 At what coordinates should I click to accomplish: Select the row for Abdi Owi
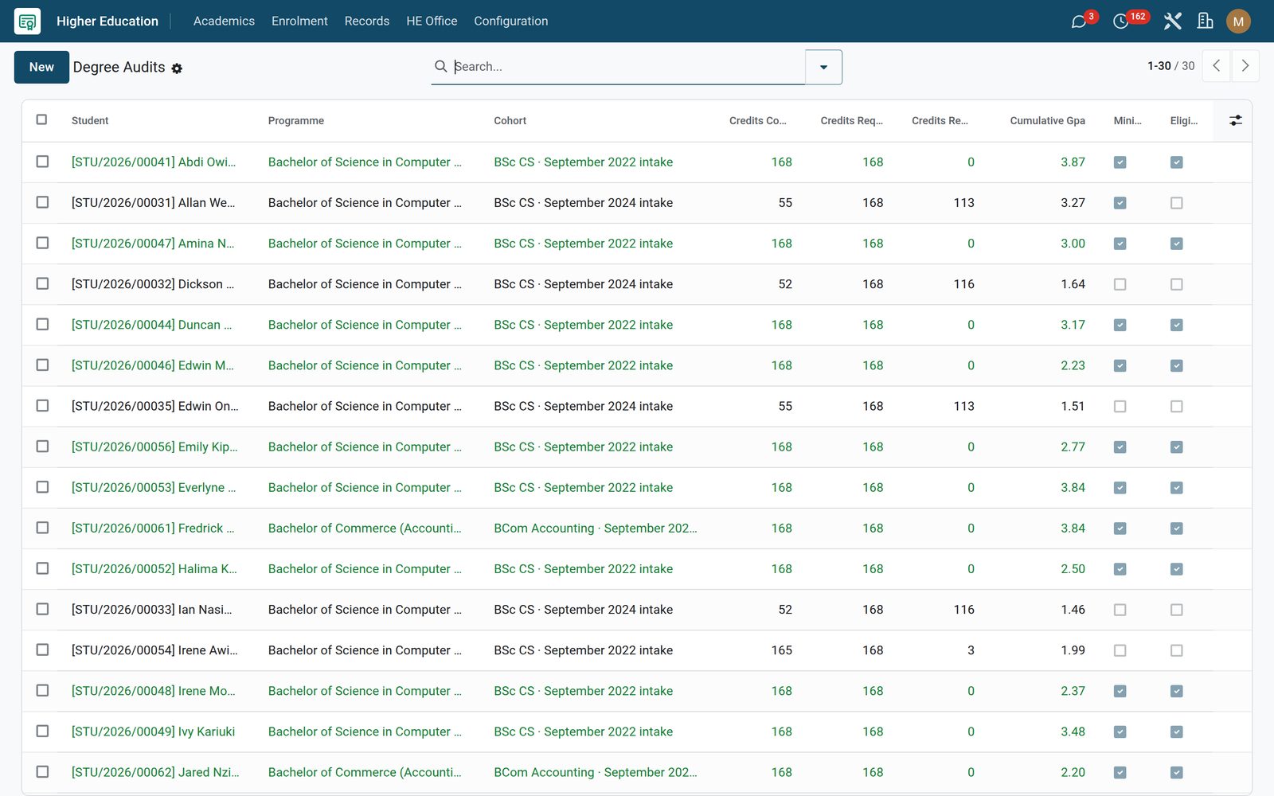coord(42,162)
